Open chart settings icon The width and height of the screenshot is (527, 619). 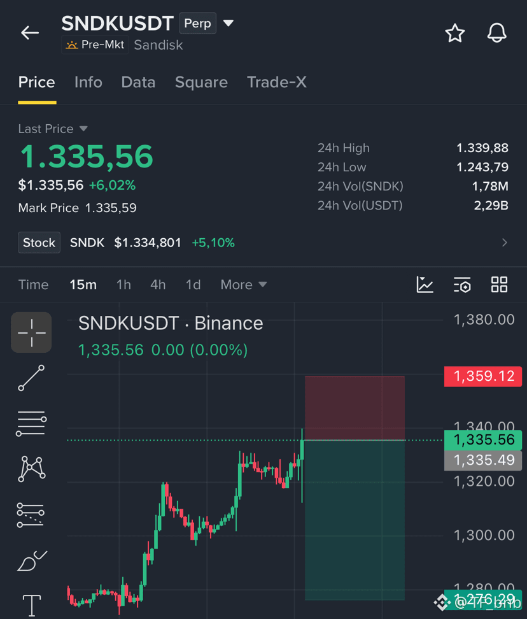pos(462,284)
